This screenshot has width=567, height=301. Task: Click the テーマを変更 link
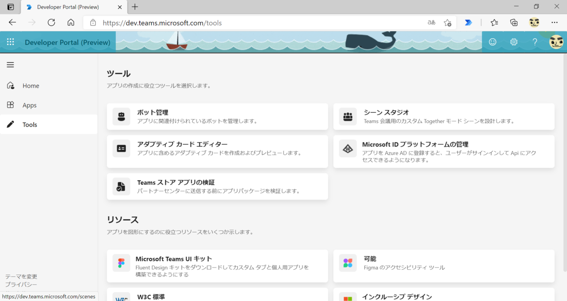21,276
